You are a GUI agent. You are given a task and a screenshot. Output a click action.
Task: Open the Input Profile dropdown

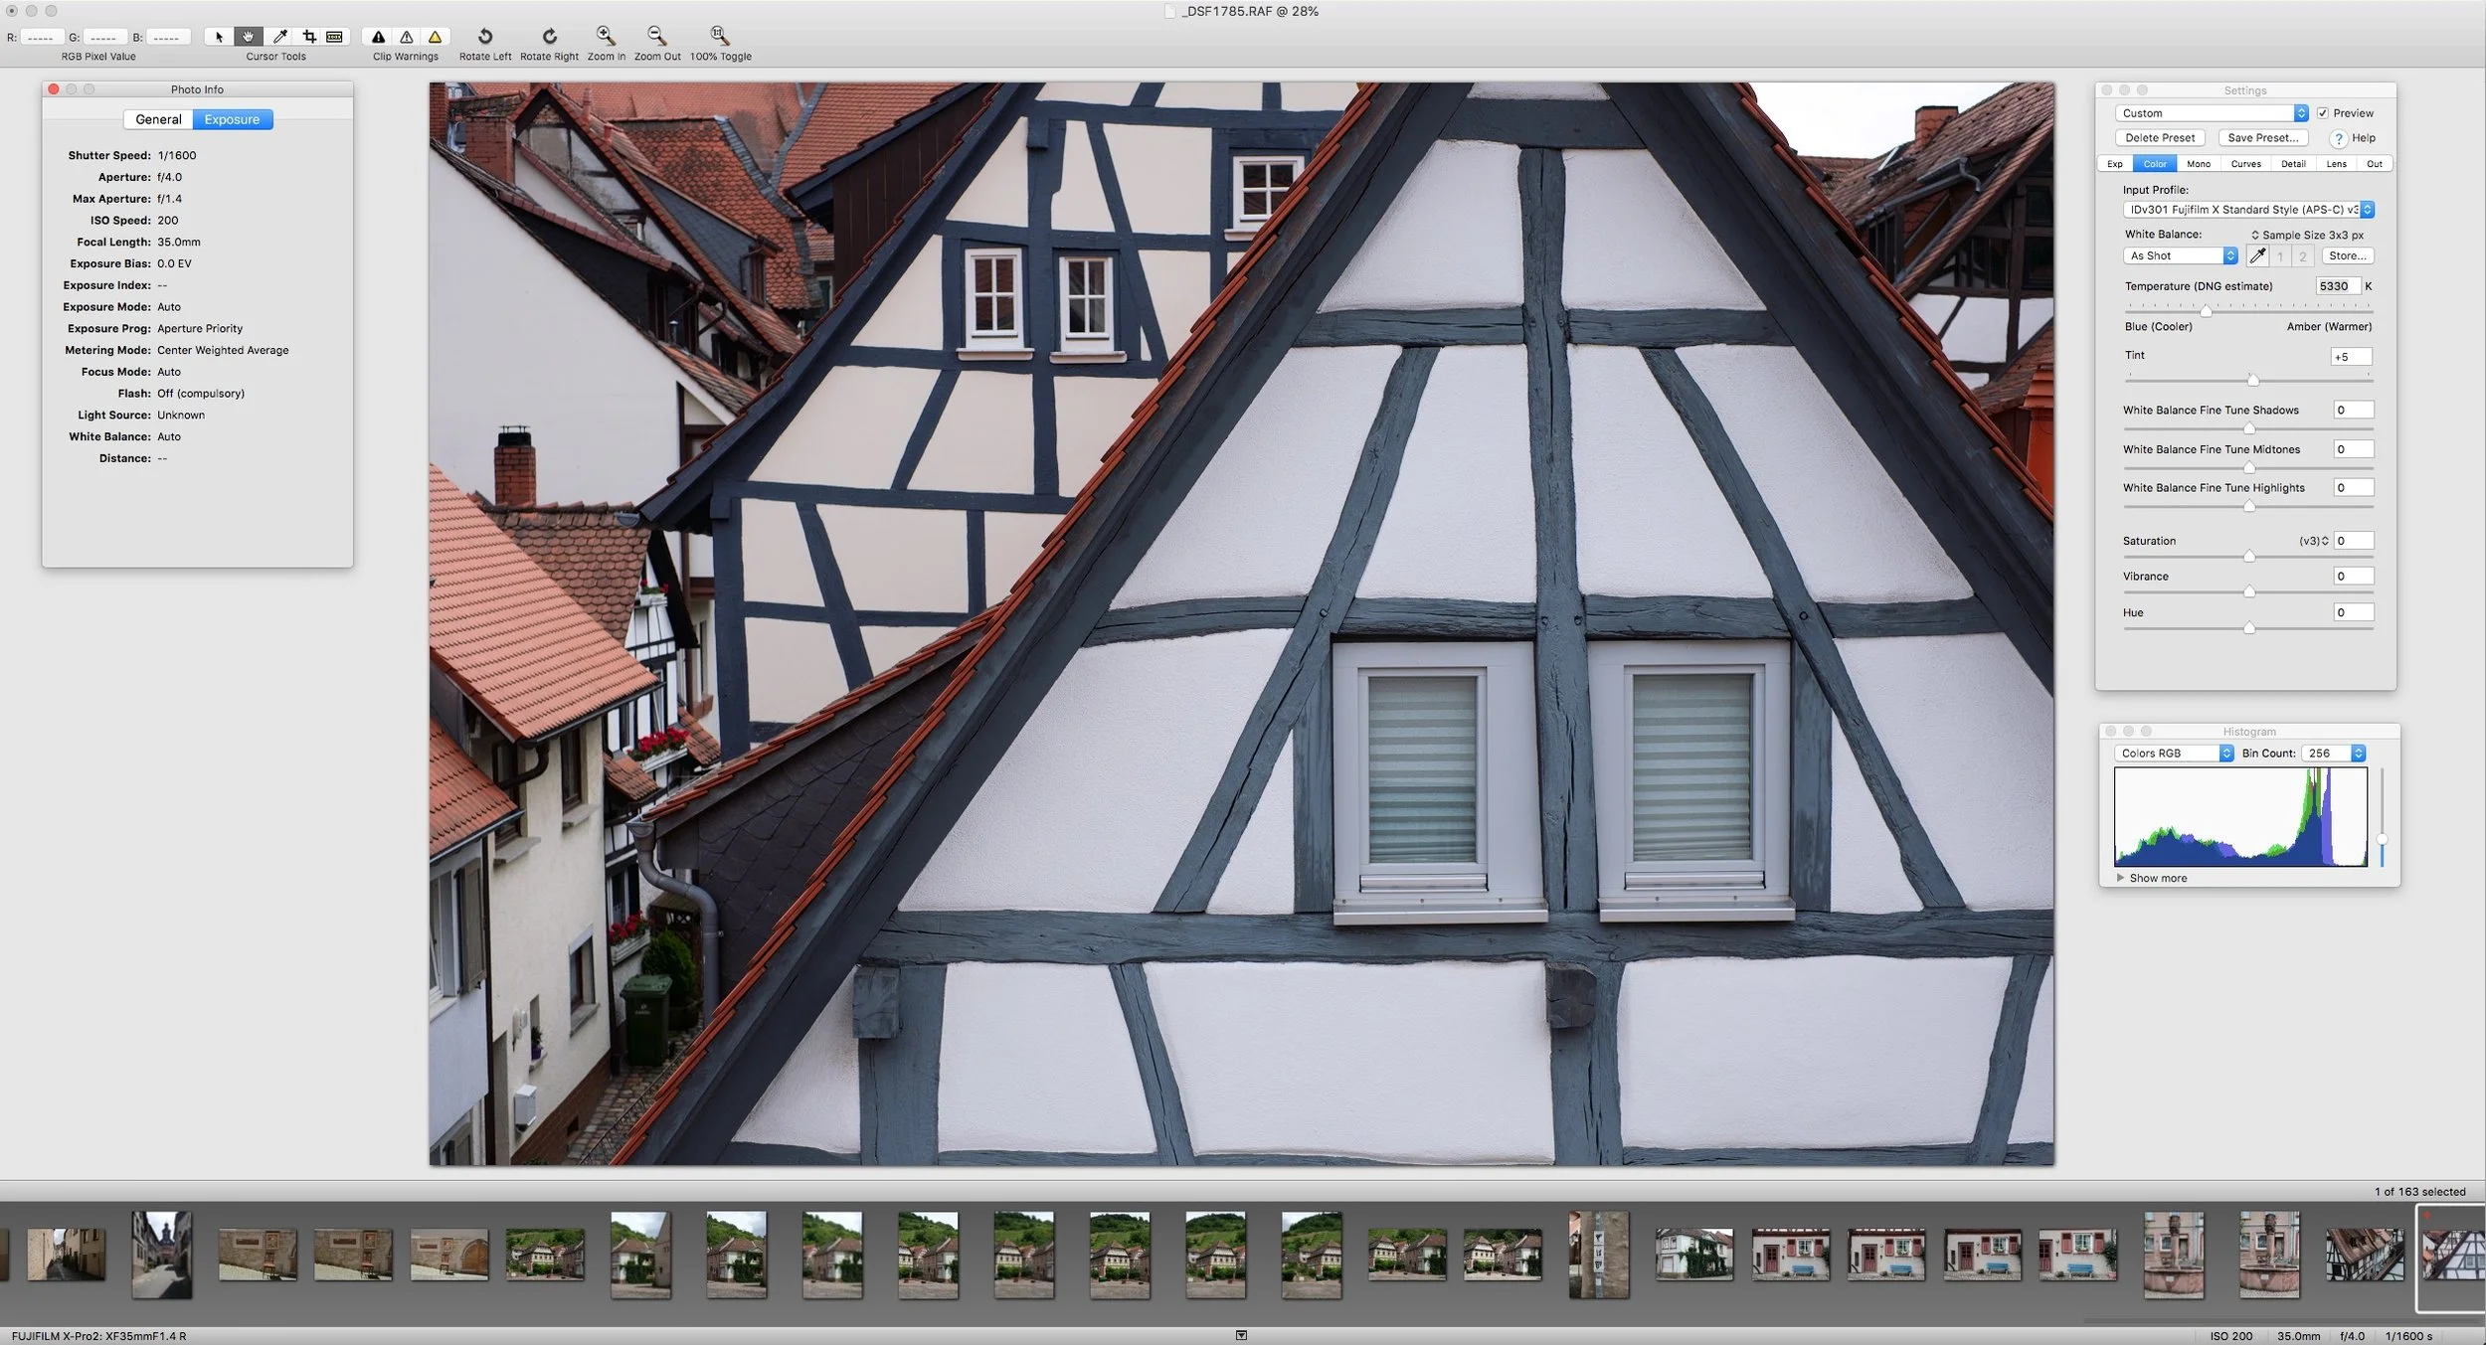click(x=2248, y=210)
